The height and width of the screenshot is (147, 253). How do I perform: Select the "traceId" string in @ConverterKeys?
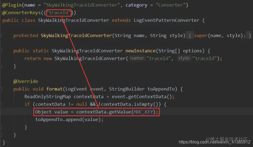click(x=59, y=13)
